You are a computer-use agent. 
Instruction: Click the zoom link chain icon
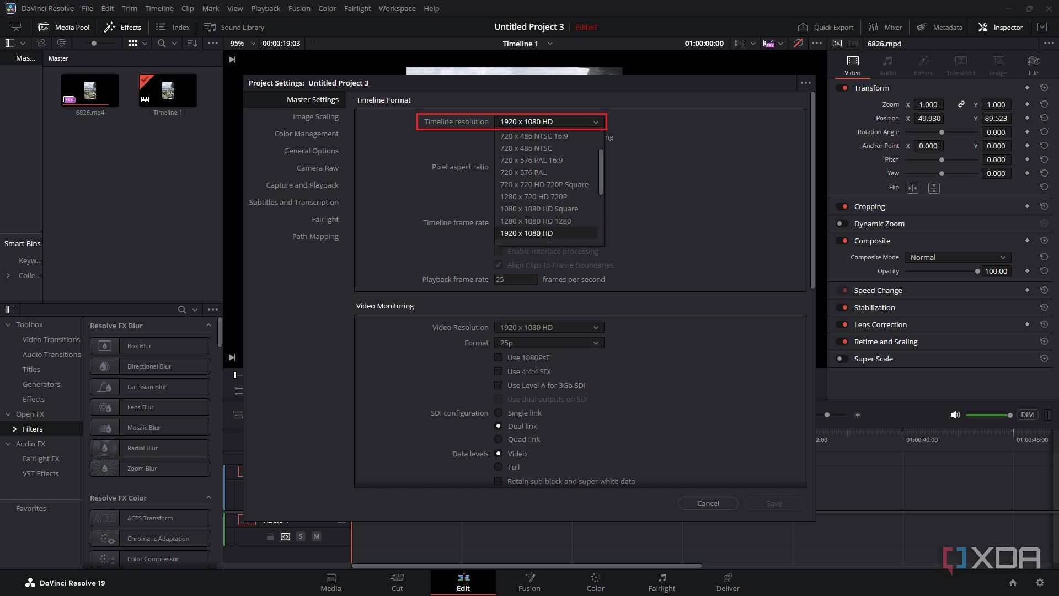tap(961, 104)
